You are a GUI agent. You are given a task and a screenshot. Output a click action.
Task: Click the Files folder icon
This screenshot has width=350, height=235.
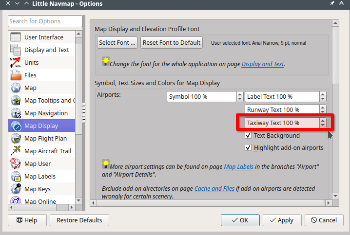point(16,75)
